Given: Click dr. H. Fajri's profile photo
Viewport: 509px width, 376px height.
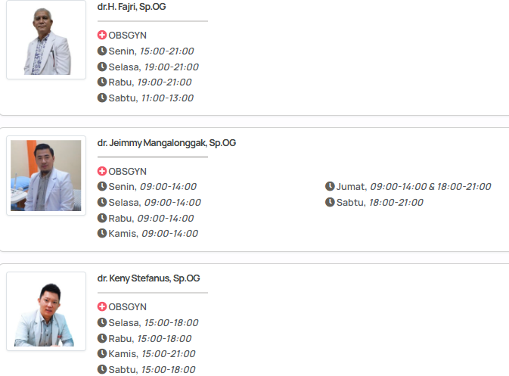Looking at the screenshot, I should point(46,39).
